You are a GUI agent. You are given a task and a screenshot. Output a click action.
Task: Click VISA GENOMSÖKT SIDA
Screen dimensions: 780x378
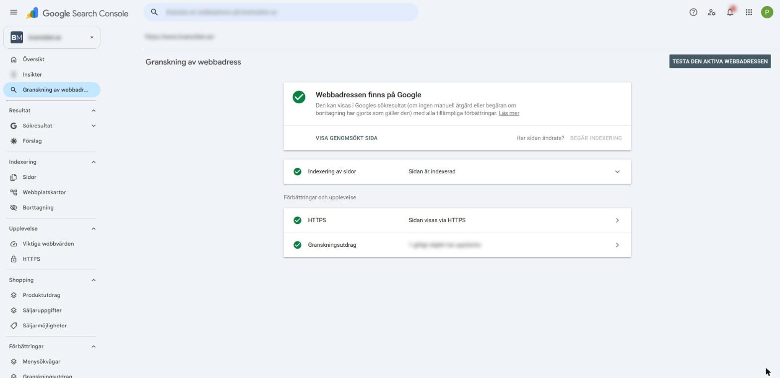pos(347,138)
